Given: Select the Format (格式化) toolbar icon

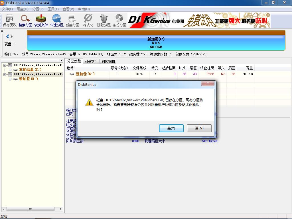Looking at the screenshot, I should coord(88,21).
